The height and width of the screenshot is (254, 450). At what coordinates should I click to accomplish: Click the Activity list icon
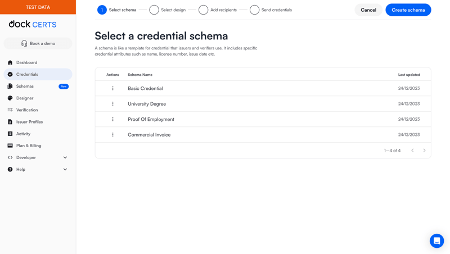(x=10, y=134)
